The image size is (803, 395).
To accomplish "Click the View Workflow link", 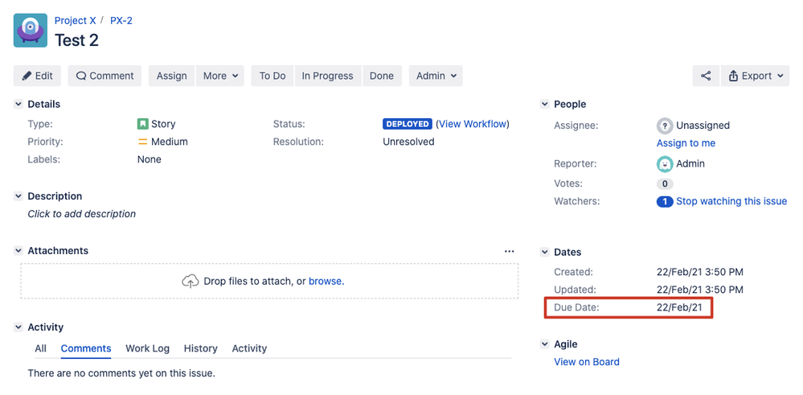I will pyautogui.click(x=473, y=124).
